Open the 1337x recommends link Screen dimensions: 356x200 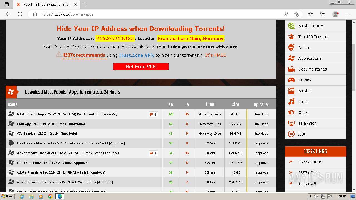84,55
